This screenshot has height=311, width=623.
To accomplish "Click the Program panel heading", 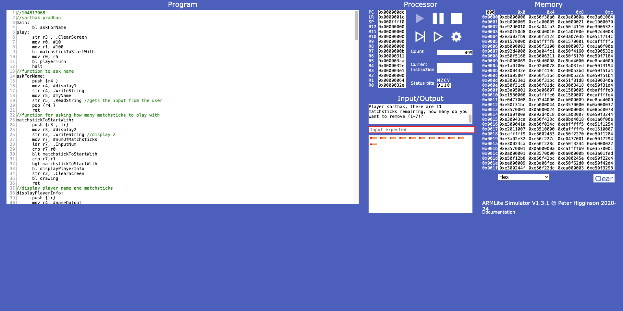I will coord(182,5).
